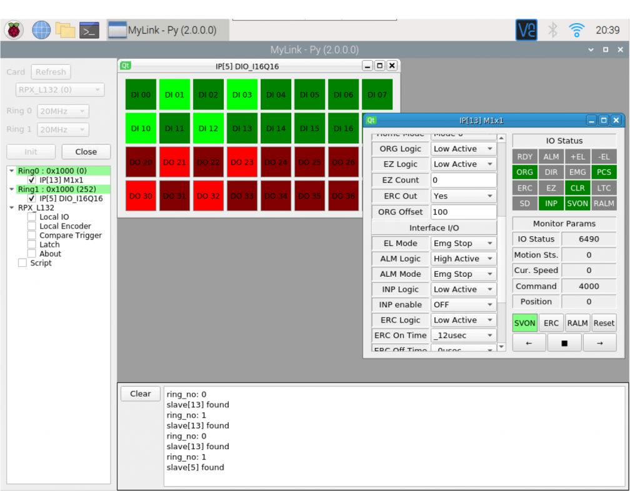
Task: Click the green CLR status indicator
Action: 577,188
